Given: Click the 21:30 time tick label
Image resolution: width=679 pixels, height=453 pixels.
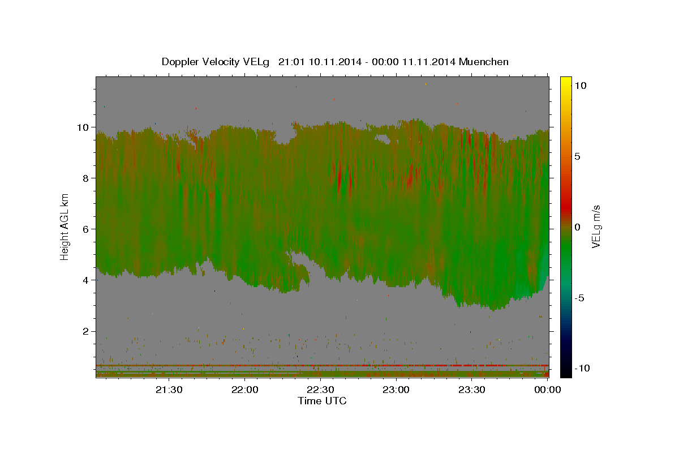Looking at the screenshot, I should click(169, 390).
